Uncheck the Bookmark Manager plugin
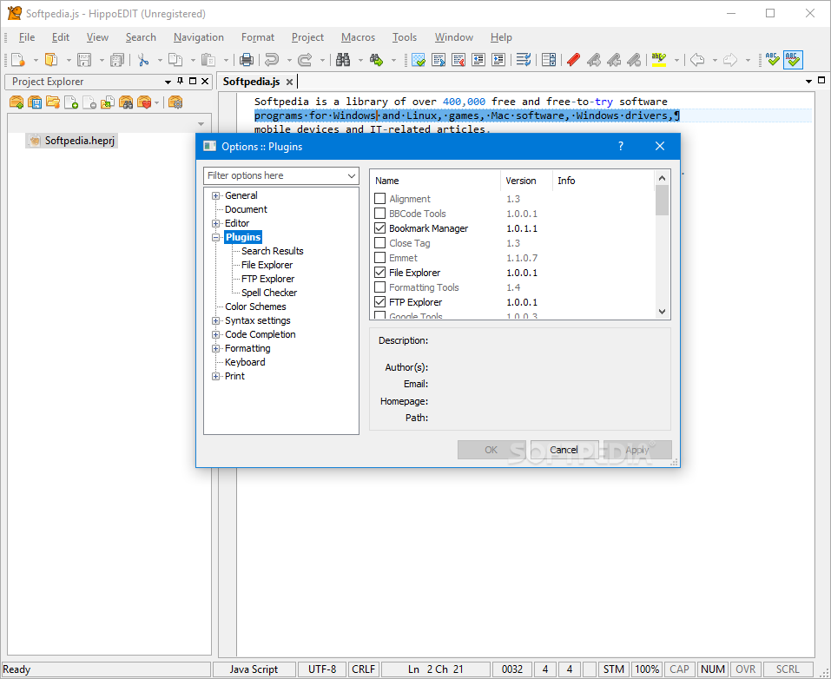 tap(379, 228)
